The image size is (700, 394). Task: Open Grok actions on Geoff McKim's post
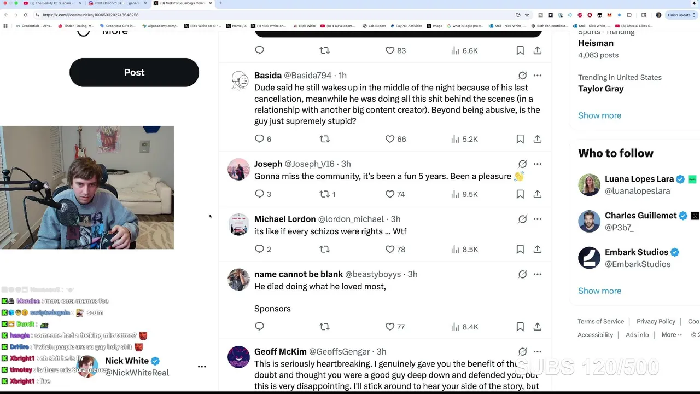[522, 352]
